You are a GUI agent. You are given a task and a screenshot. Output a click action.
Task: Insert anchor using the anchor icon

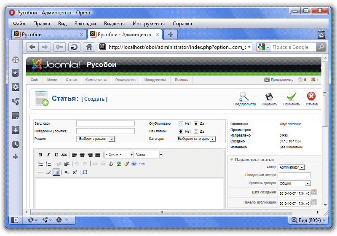point(111,164)
